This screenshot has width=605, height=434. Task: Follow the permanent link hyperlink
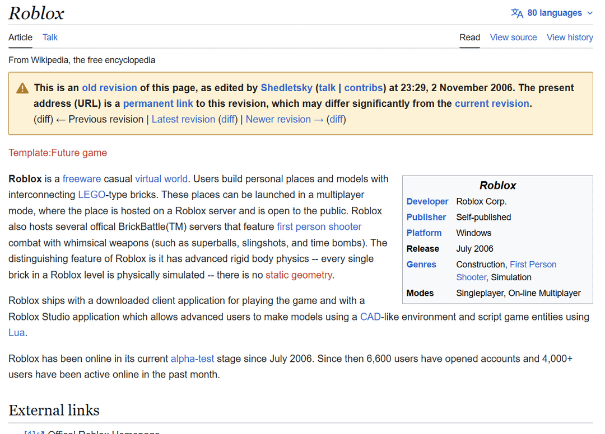pyautogui.click(x=158, y=103)
